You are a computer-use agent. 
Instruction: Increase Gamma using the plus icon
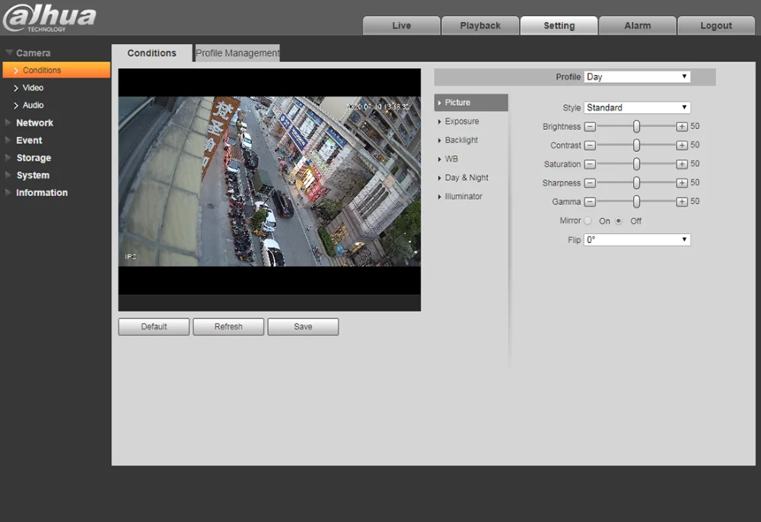coord(682,202)
